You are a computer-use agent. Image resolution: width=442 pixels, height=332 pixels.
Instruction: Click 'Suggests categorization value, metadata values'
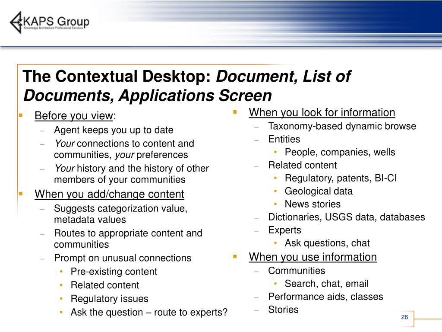(x=121, y=214)
